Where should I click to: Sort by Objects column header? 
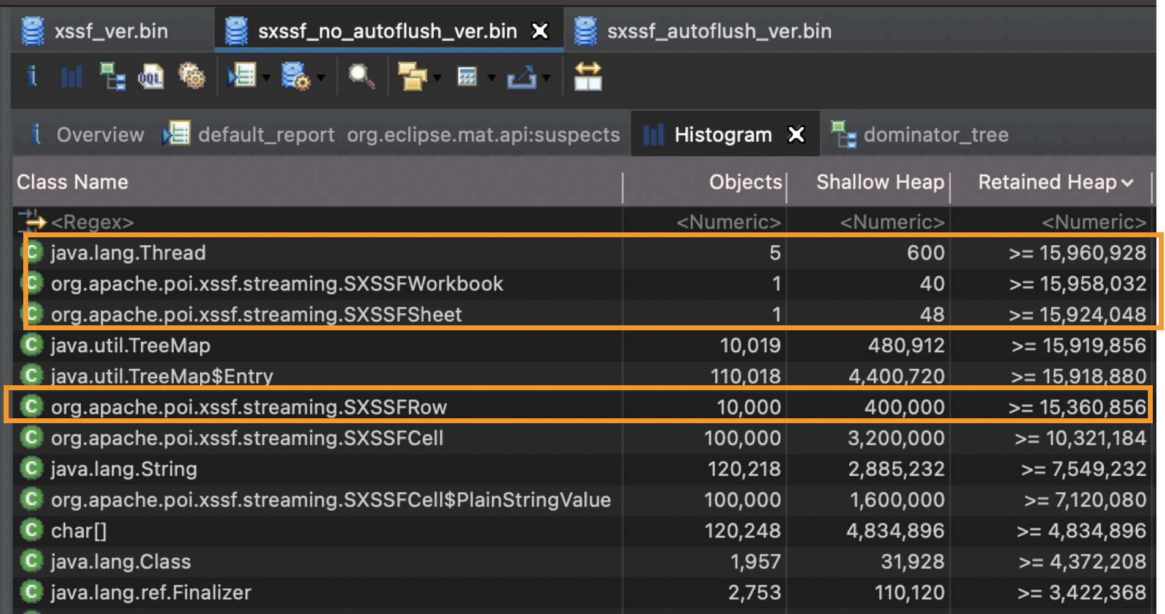click(705, 182)
